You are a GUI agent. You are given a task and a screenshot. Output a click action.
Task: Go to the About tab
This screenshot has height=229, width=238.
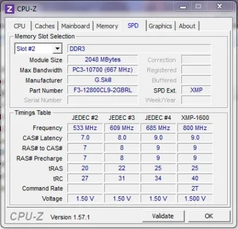tap(187, 26)
